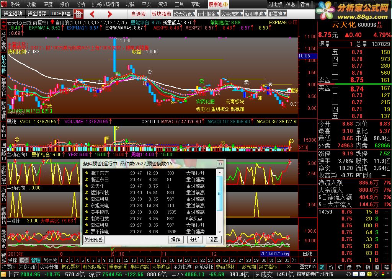
Task: Click the 分析 button in the alert dialog
Action: (x=194, y=240)
